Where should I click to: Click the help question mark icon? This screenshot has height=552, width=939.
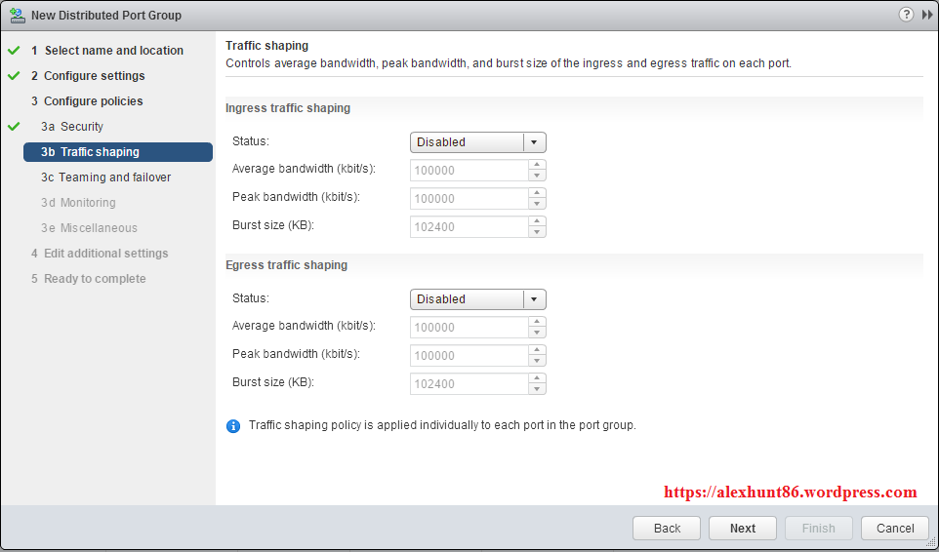coord(906,15)
